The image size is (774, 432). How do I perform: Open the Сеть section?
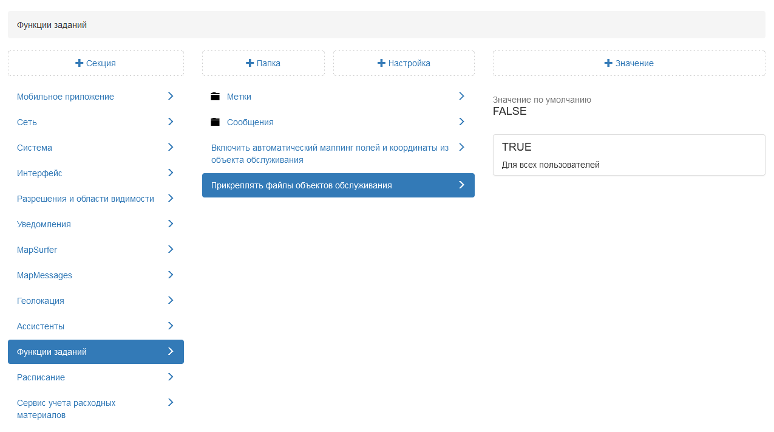pos(96,122)
